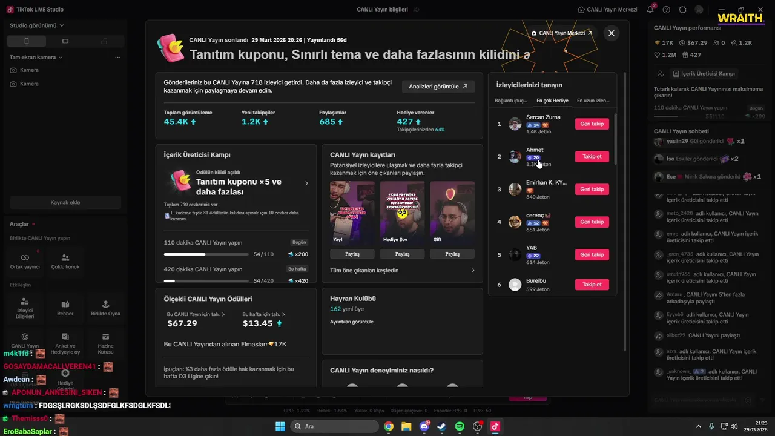
Task: Open the Hediye Şov clip thumbnail
Action: click(x=402, y=212)
